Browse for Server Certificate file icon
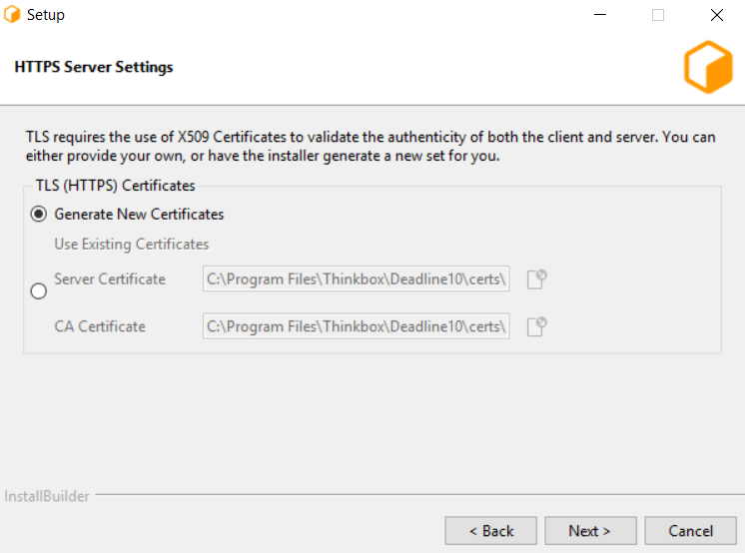The image size is (745, 553). coord(537,278)
